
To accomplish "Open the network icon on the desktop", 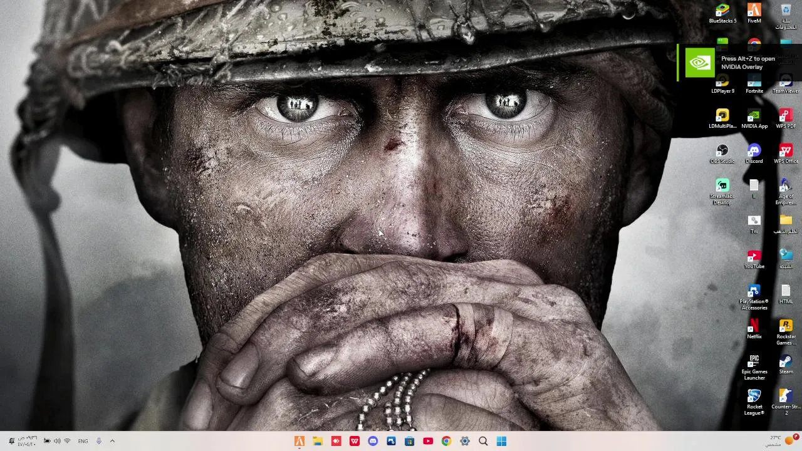I will tap(786, 259).
